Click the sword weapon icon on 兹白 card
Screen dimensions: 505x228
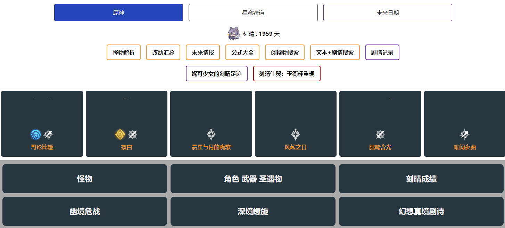click(133, 135)
